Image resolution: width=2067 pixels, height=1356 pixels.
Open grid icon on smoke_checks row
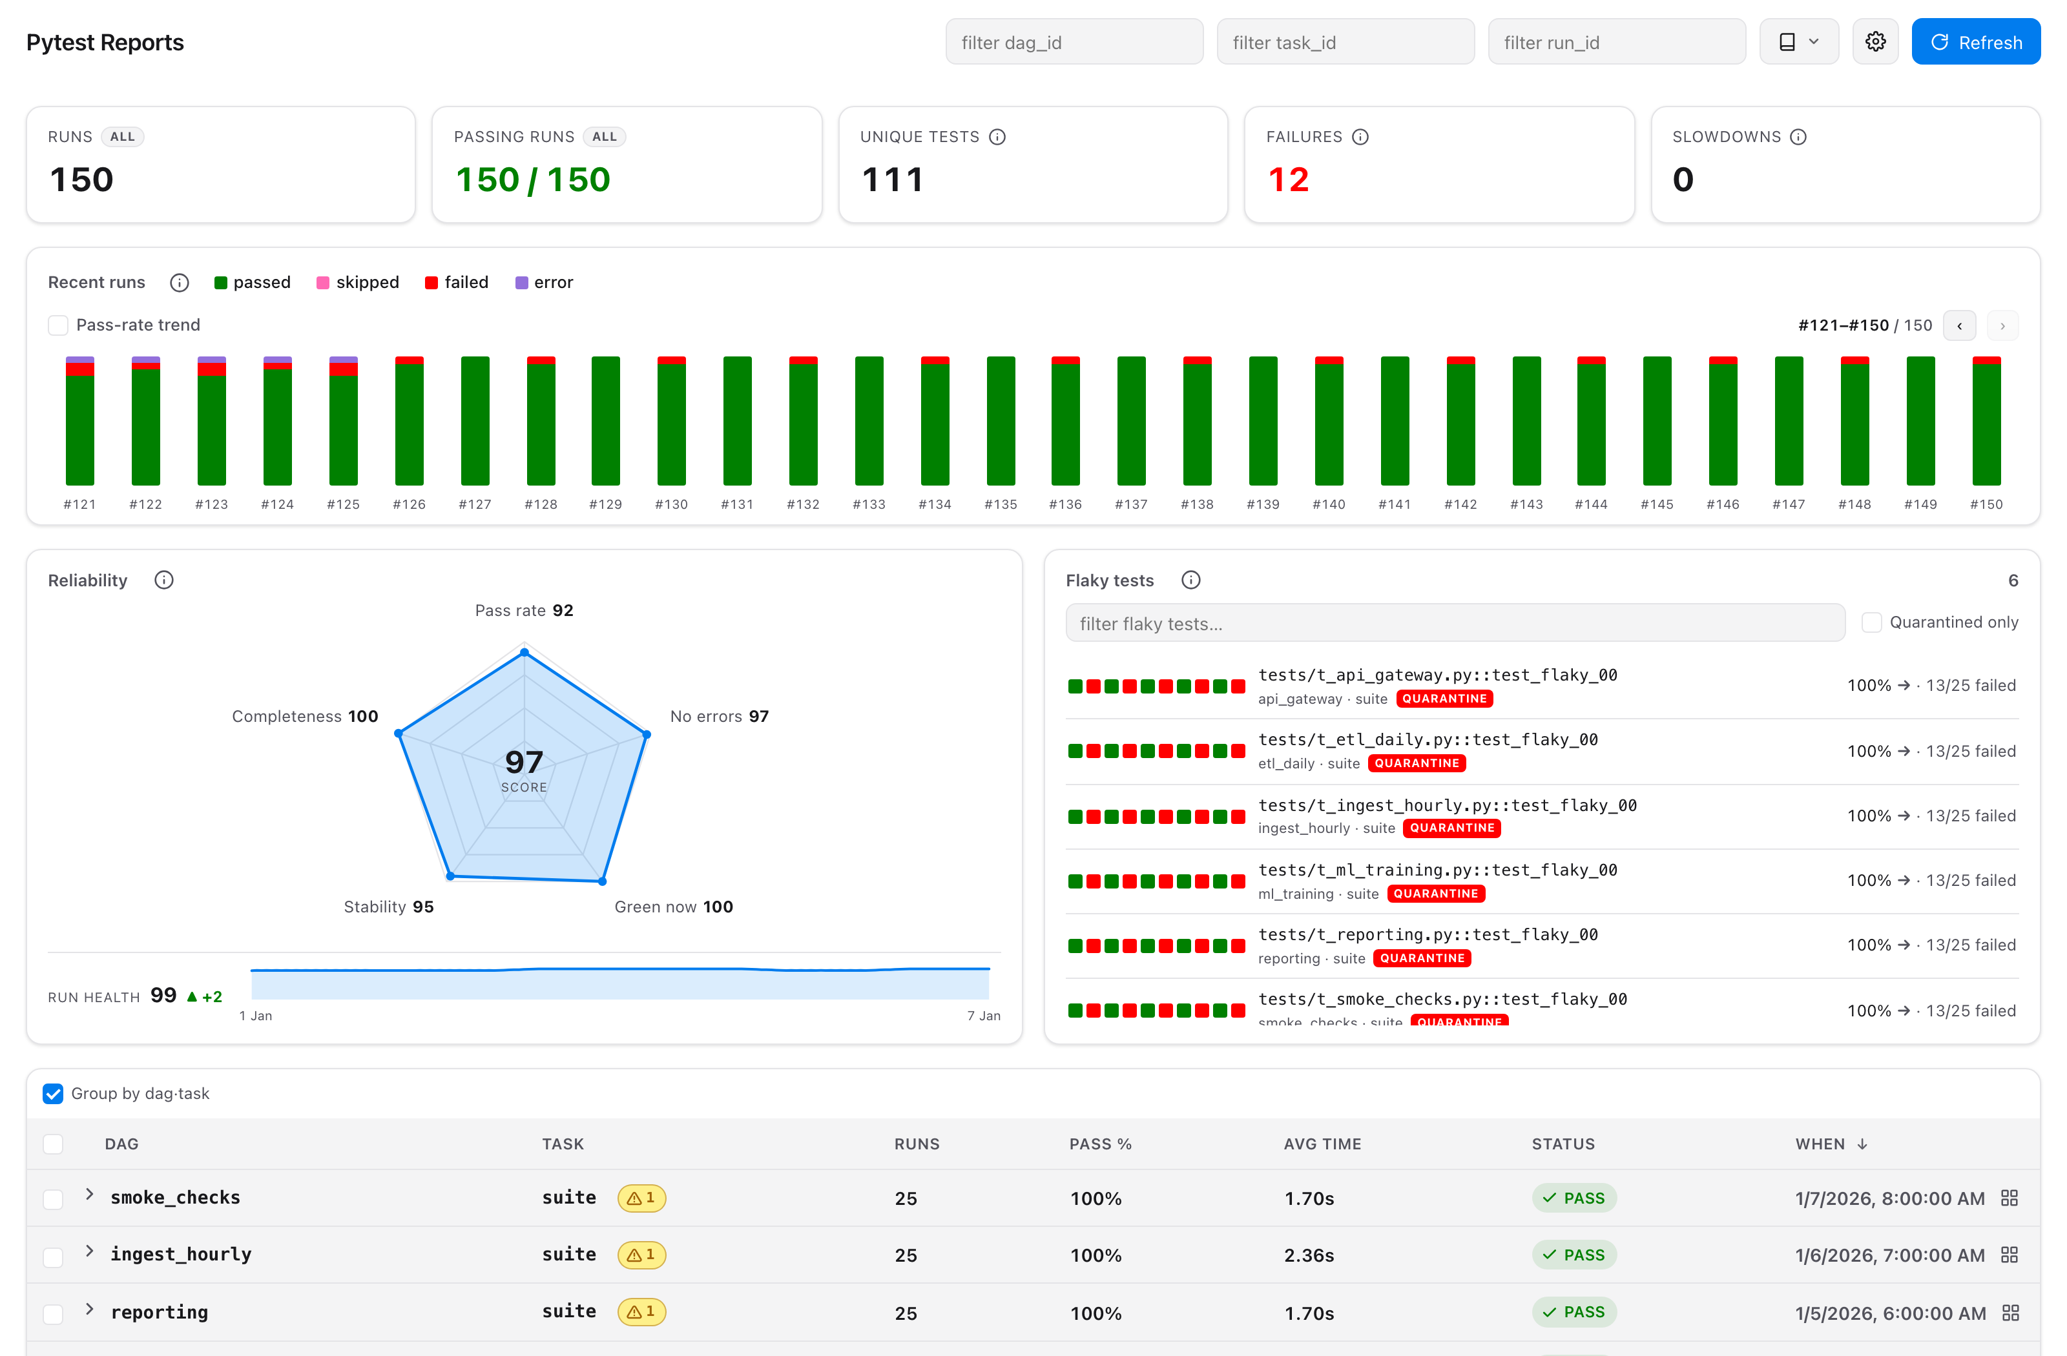pos(2009,1198)
